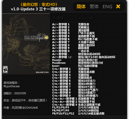Switch language to 简体

tap(81, 7)
